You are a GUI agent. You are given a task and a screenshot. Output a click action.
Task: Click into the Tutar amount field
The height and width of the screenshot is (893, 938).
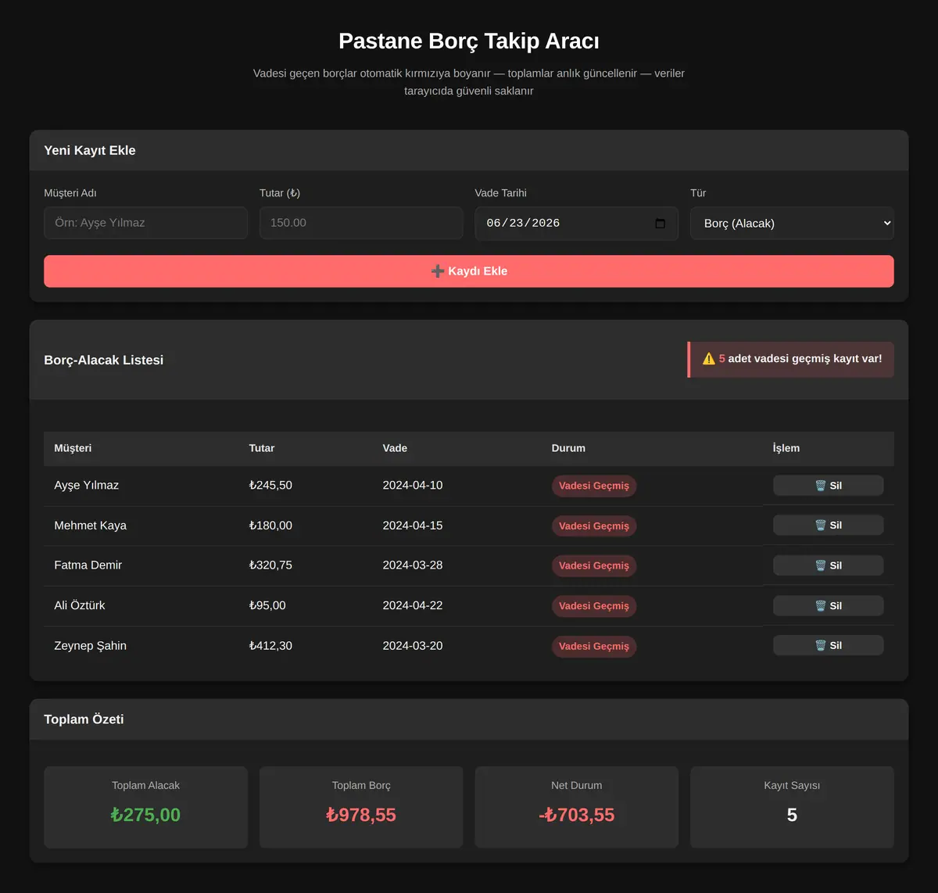(361, 223)
